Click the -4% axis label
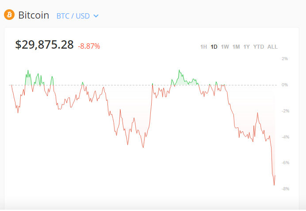The height and width of the screenshot is (211, 306). tap(285, 137)
